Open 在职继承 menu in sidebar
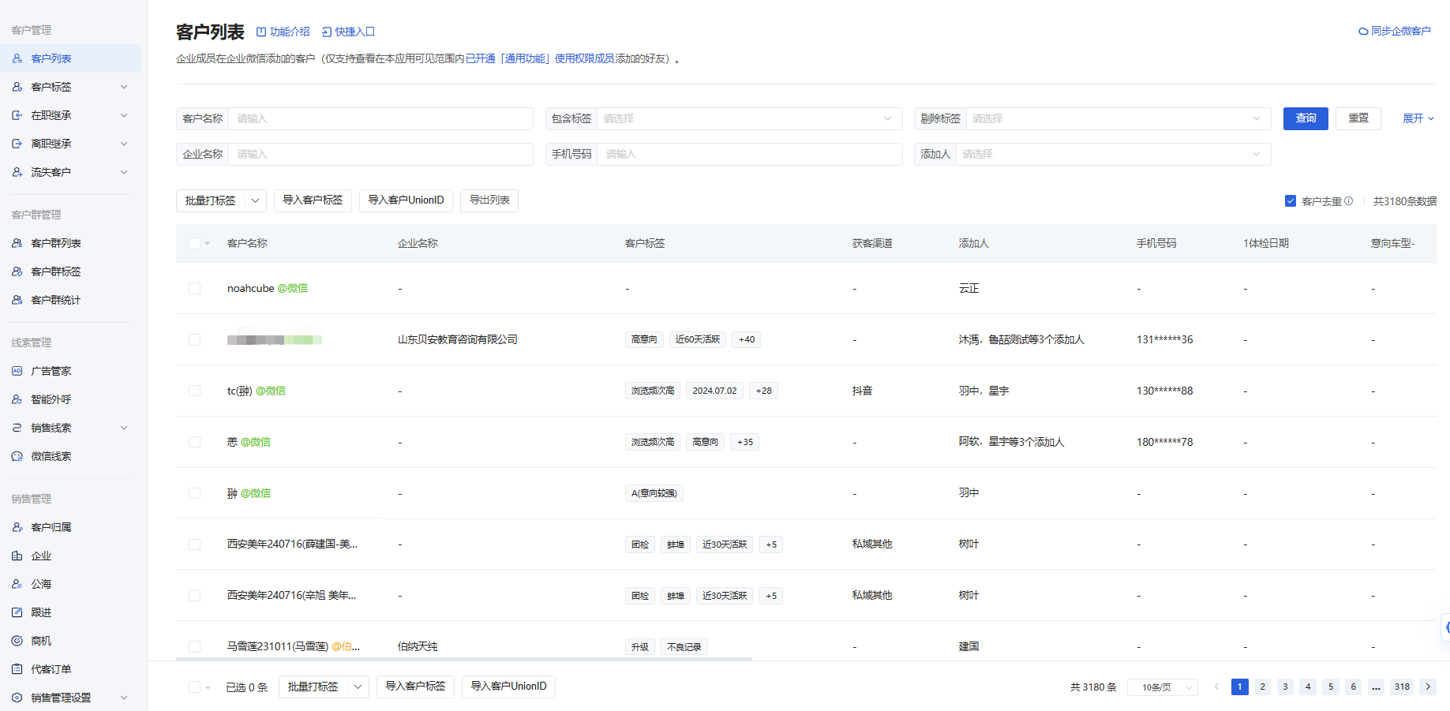This screenshot has width=1450, height=711. (70, 115)
